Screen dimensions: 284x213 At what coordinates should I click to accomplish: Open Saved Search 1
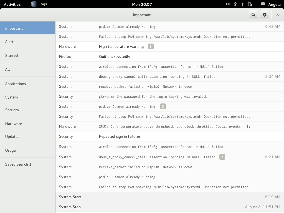click(x=27, y=164)
